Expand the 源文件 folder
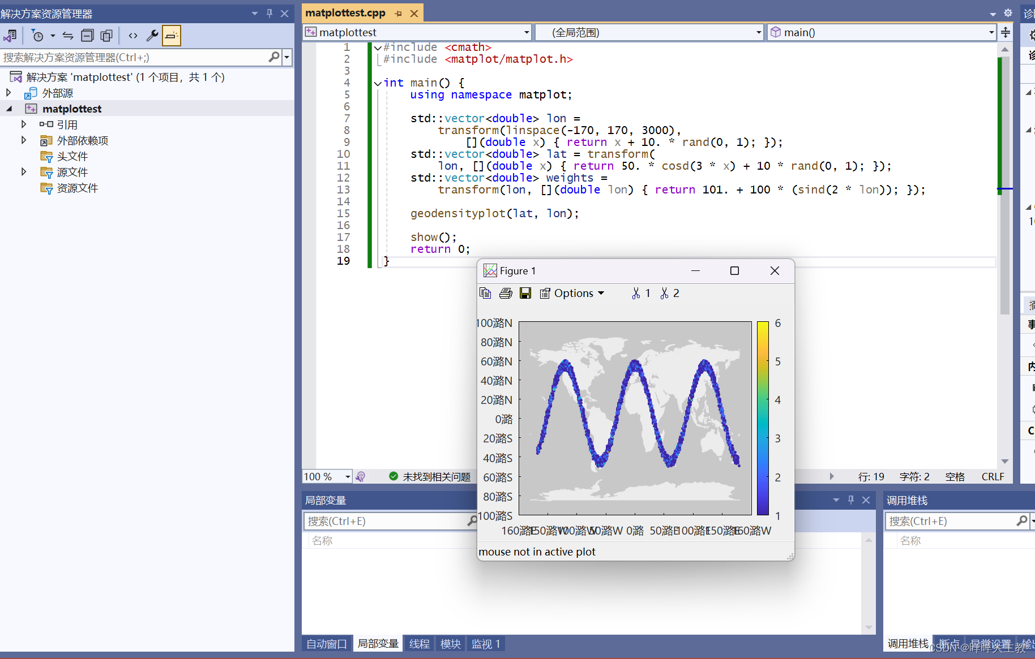Screen dimensions: 1035x659 24,171
